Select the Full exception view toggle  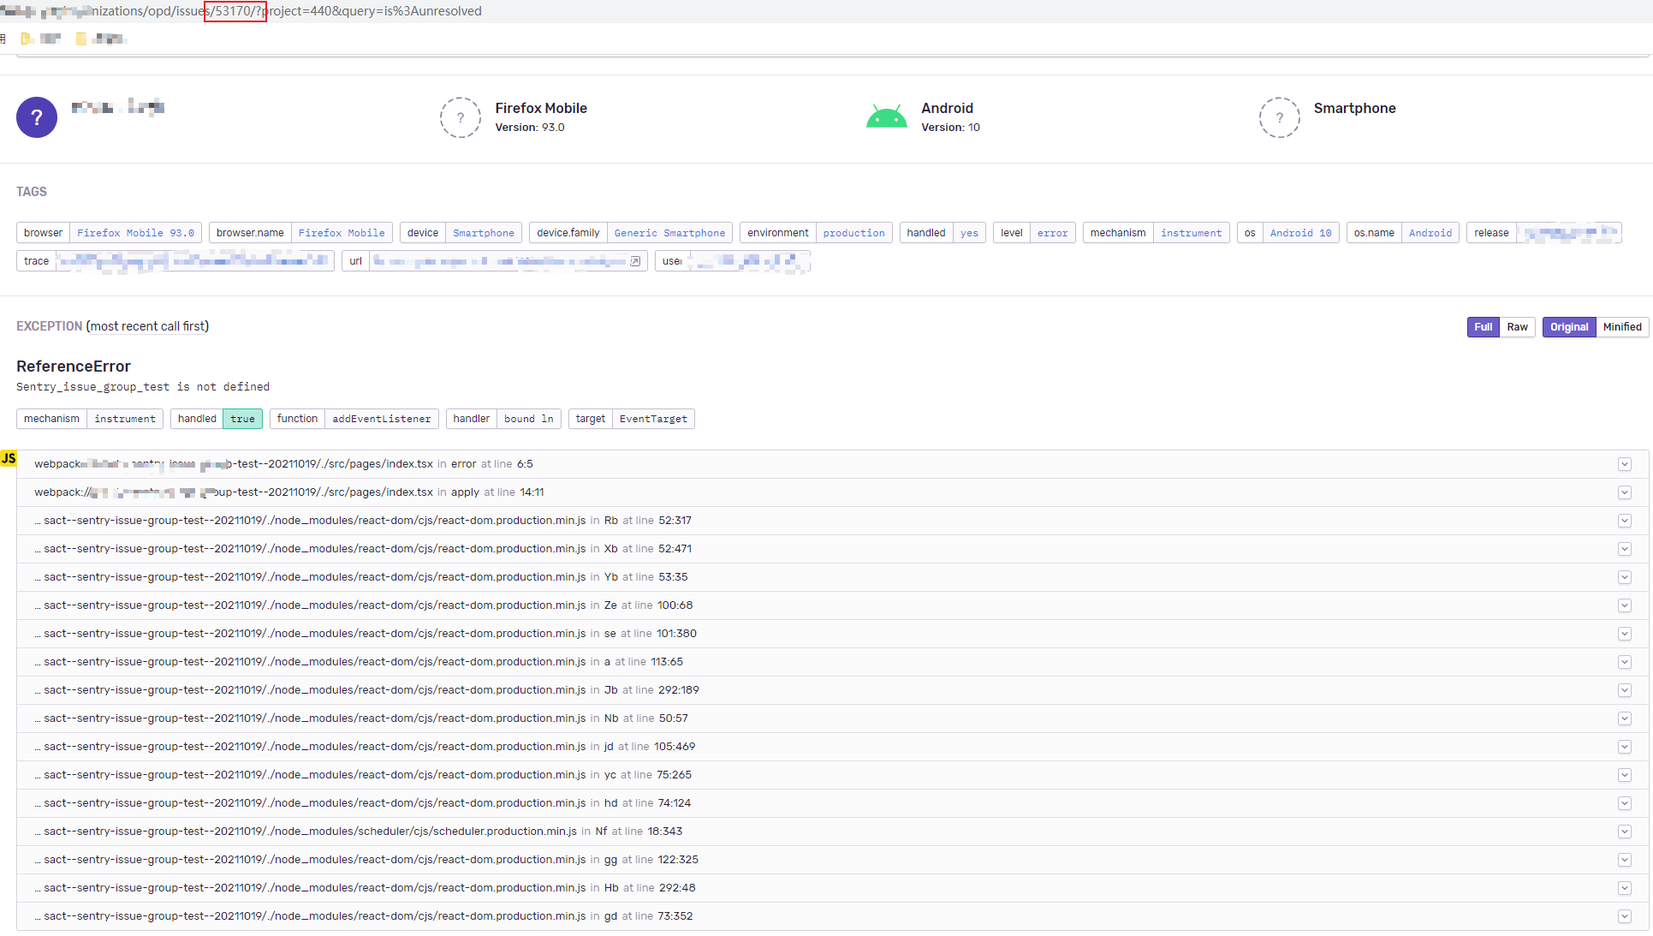1483,327
